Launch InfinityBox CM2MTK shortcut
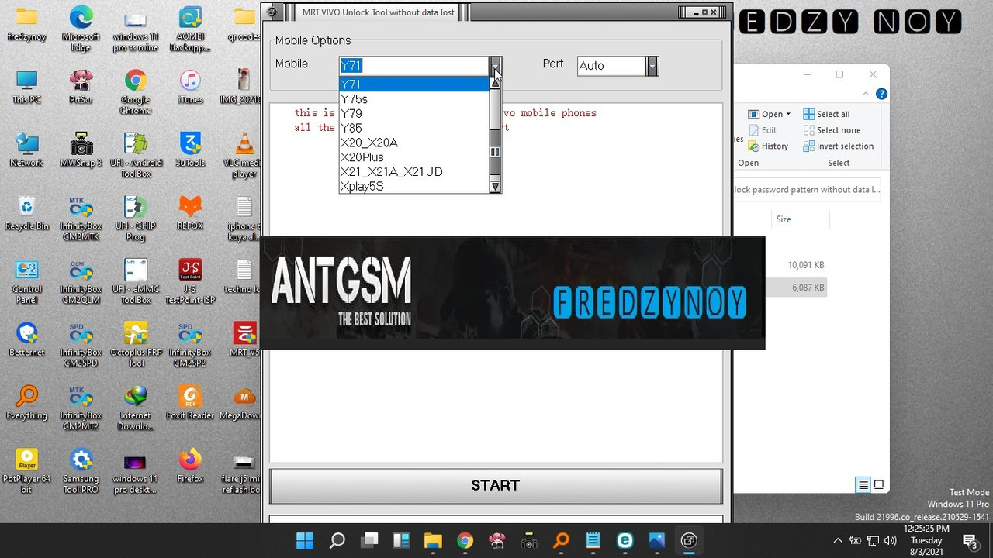The height and width of the screenshot is (558, 993). coord(81,219)
